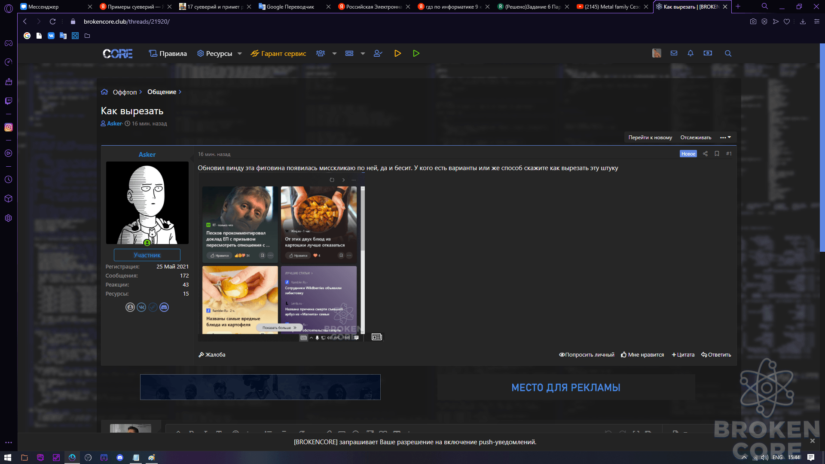This screenshot has height=464, width=825.
Task: Open Windows Start menu
Action: [8, 458]
